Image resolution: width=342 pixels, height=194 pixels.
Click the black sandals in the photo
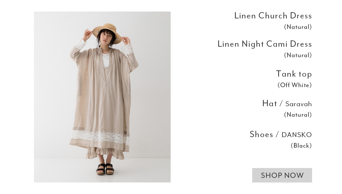(x=105, y=169)
